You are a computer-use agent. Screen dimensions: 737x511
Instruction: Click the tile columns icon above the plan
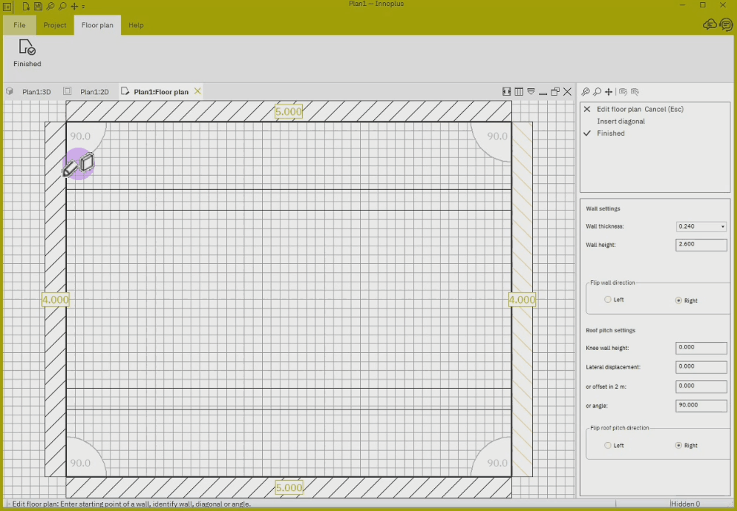click(x=518, y=91)
